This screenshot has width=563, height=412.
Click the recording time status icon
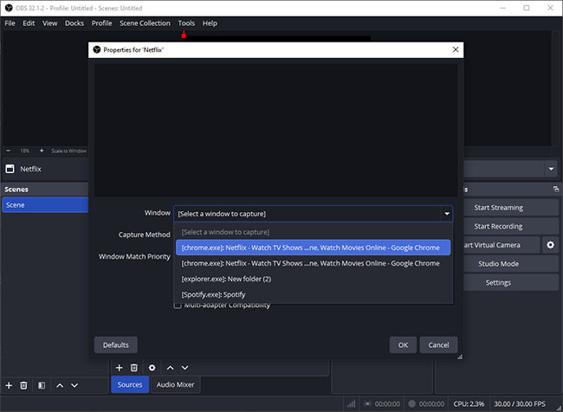click(411, 404)
